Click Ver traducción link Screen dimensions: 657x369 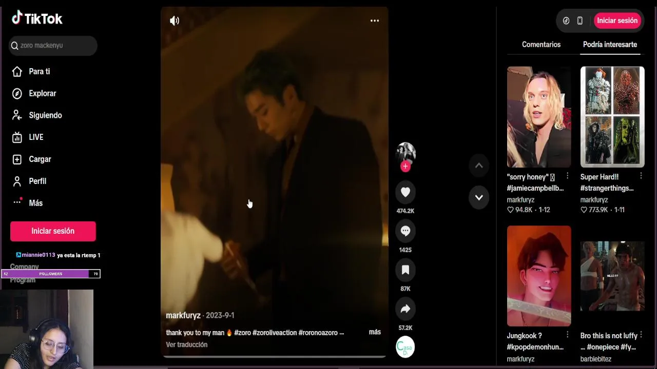[187, 345]
